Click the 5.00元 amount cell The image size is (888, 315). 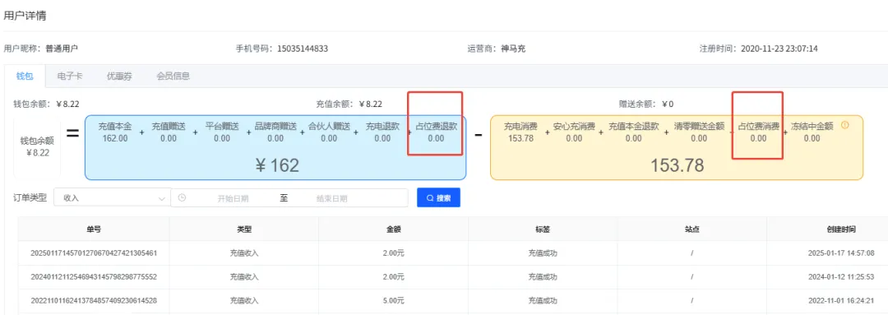click(394, 301)
